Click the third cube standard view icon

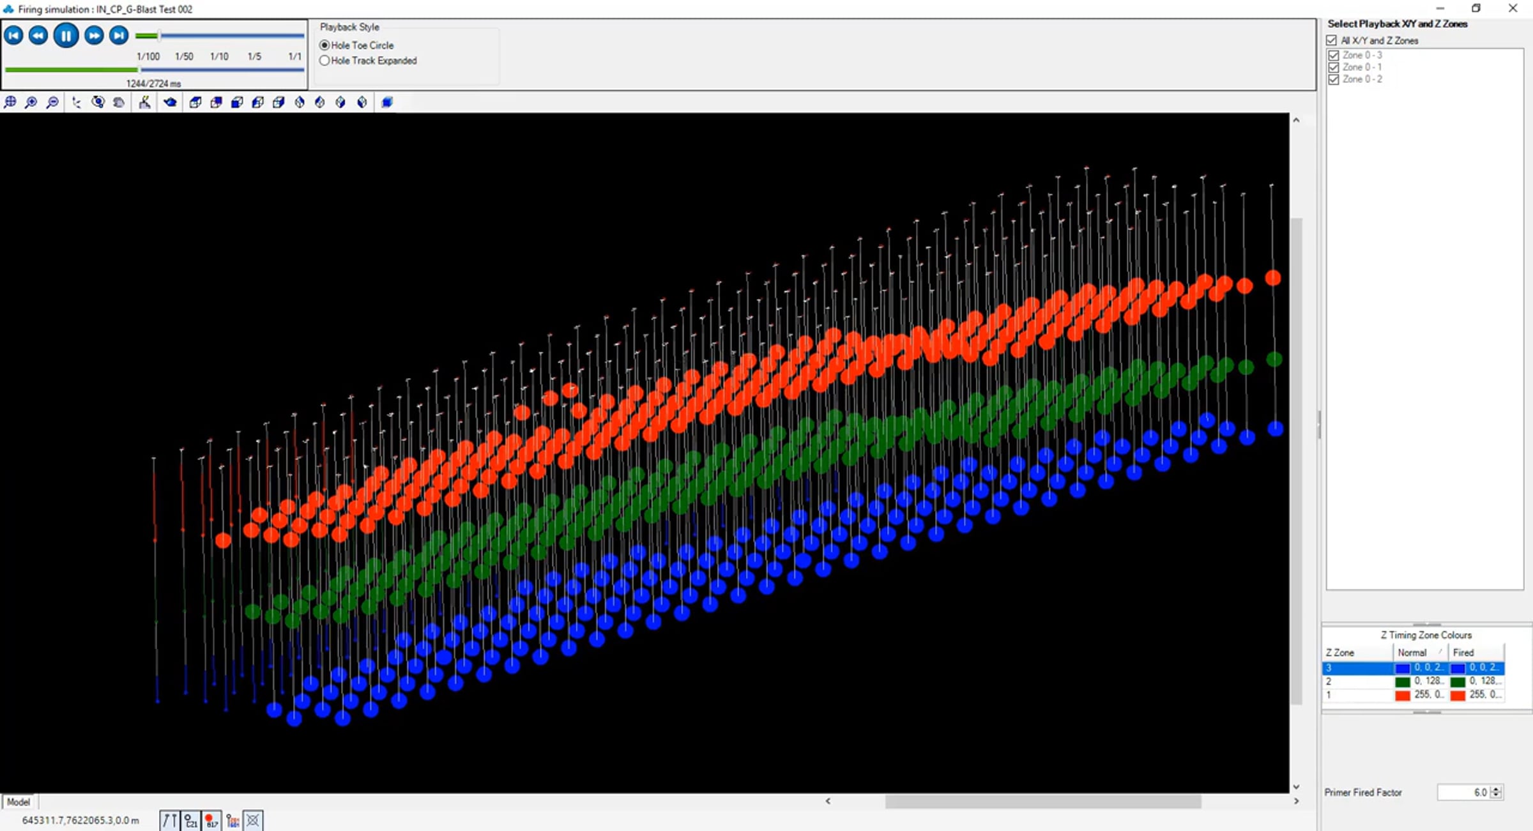tap(237, 102)
